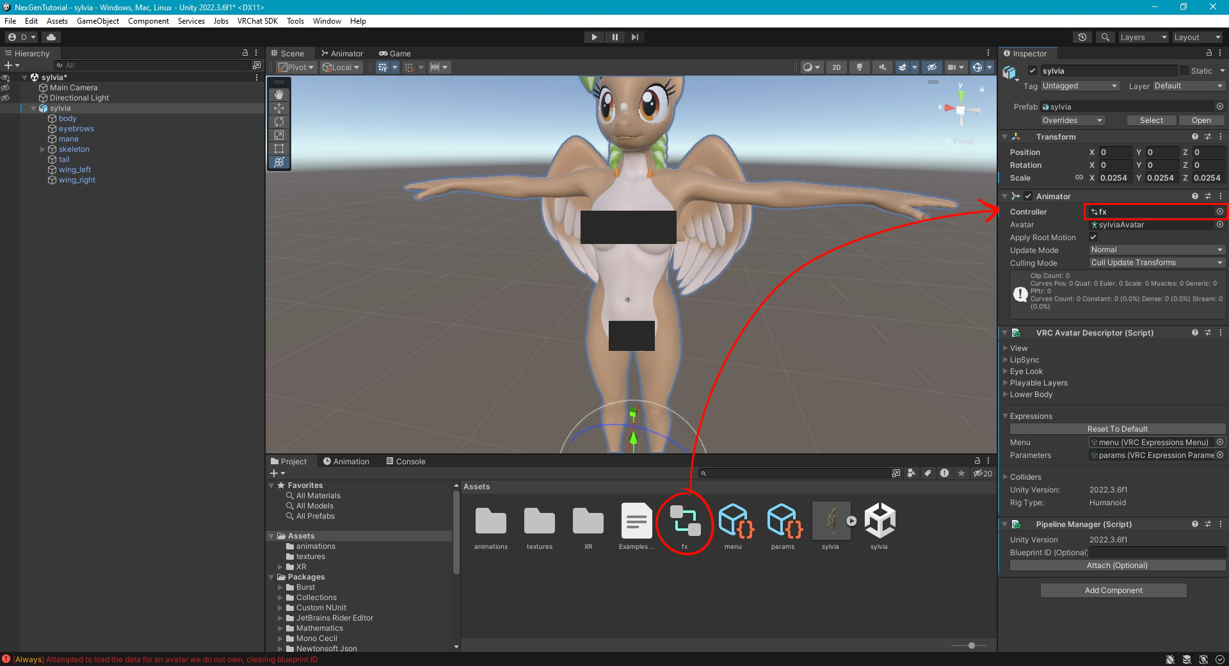Switch to the Animation tab

click(346, 462)
